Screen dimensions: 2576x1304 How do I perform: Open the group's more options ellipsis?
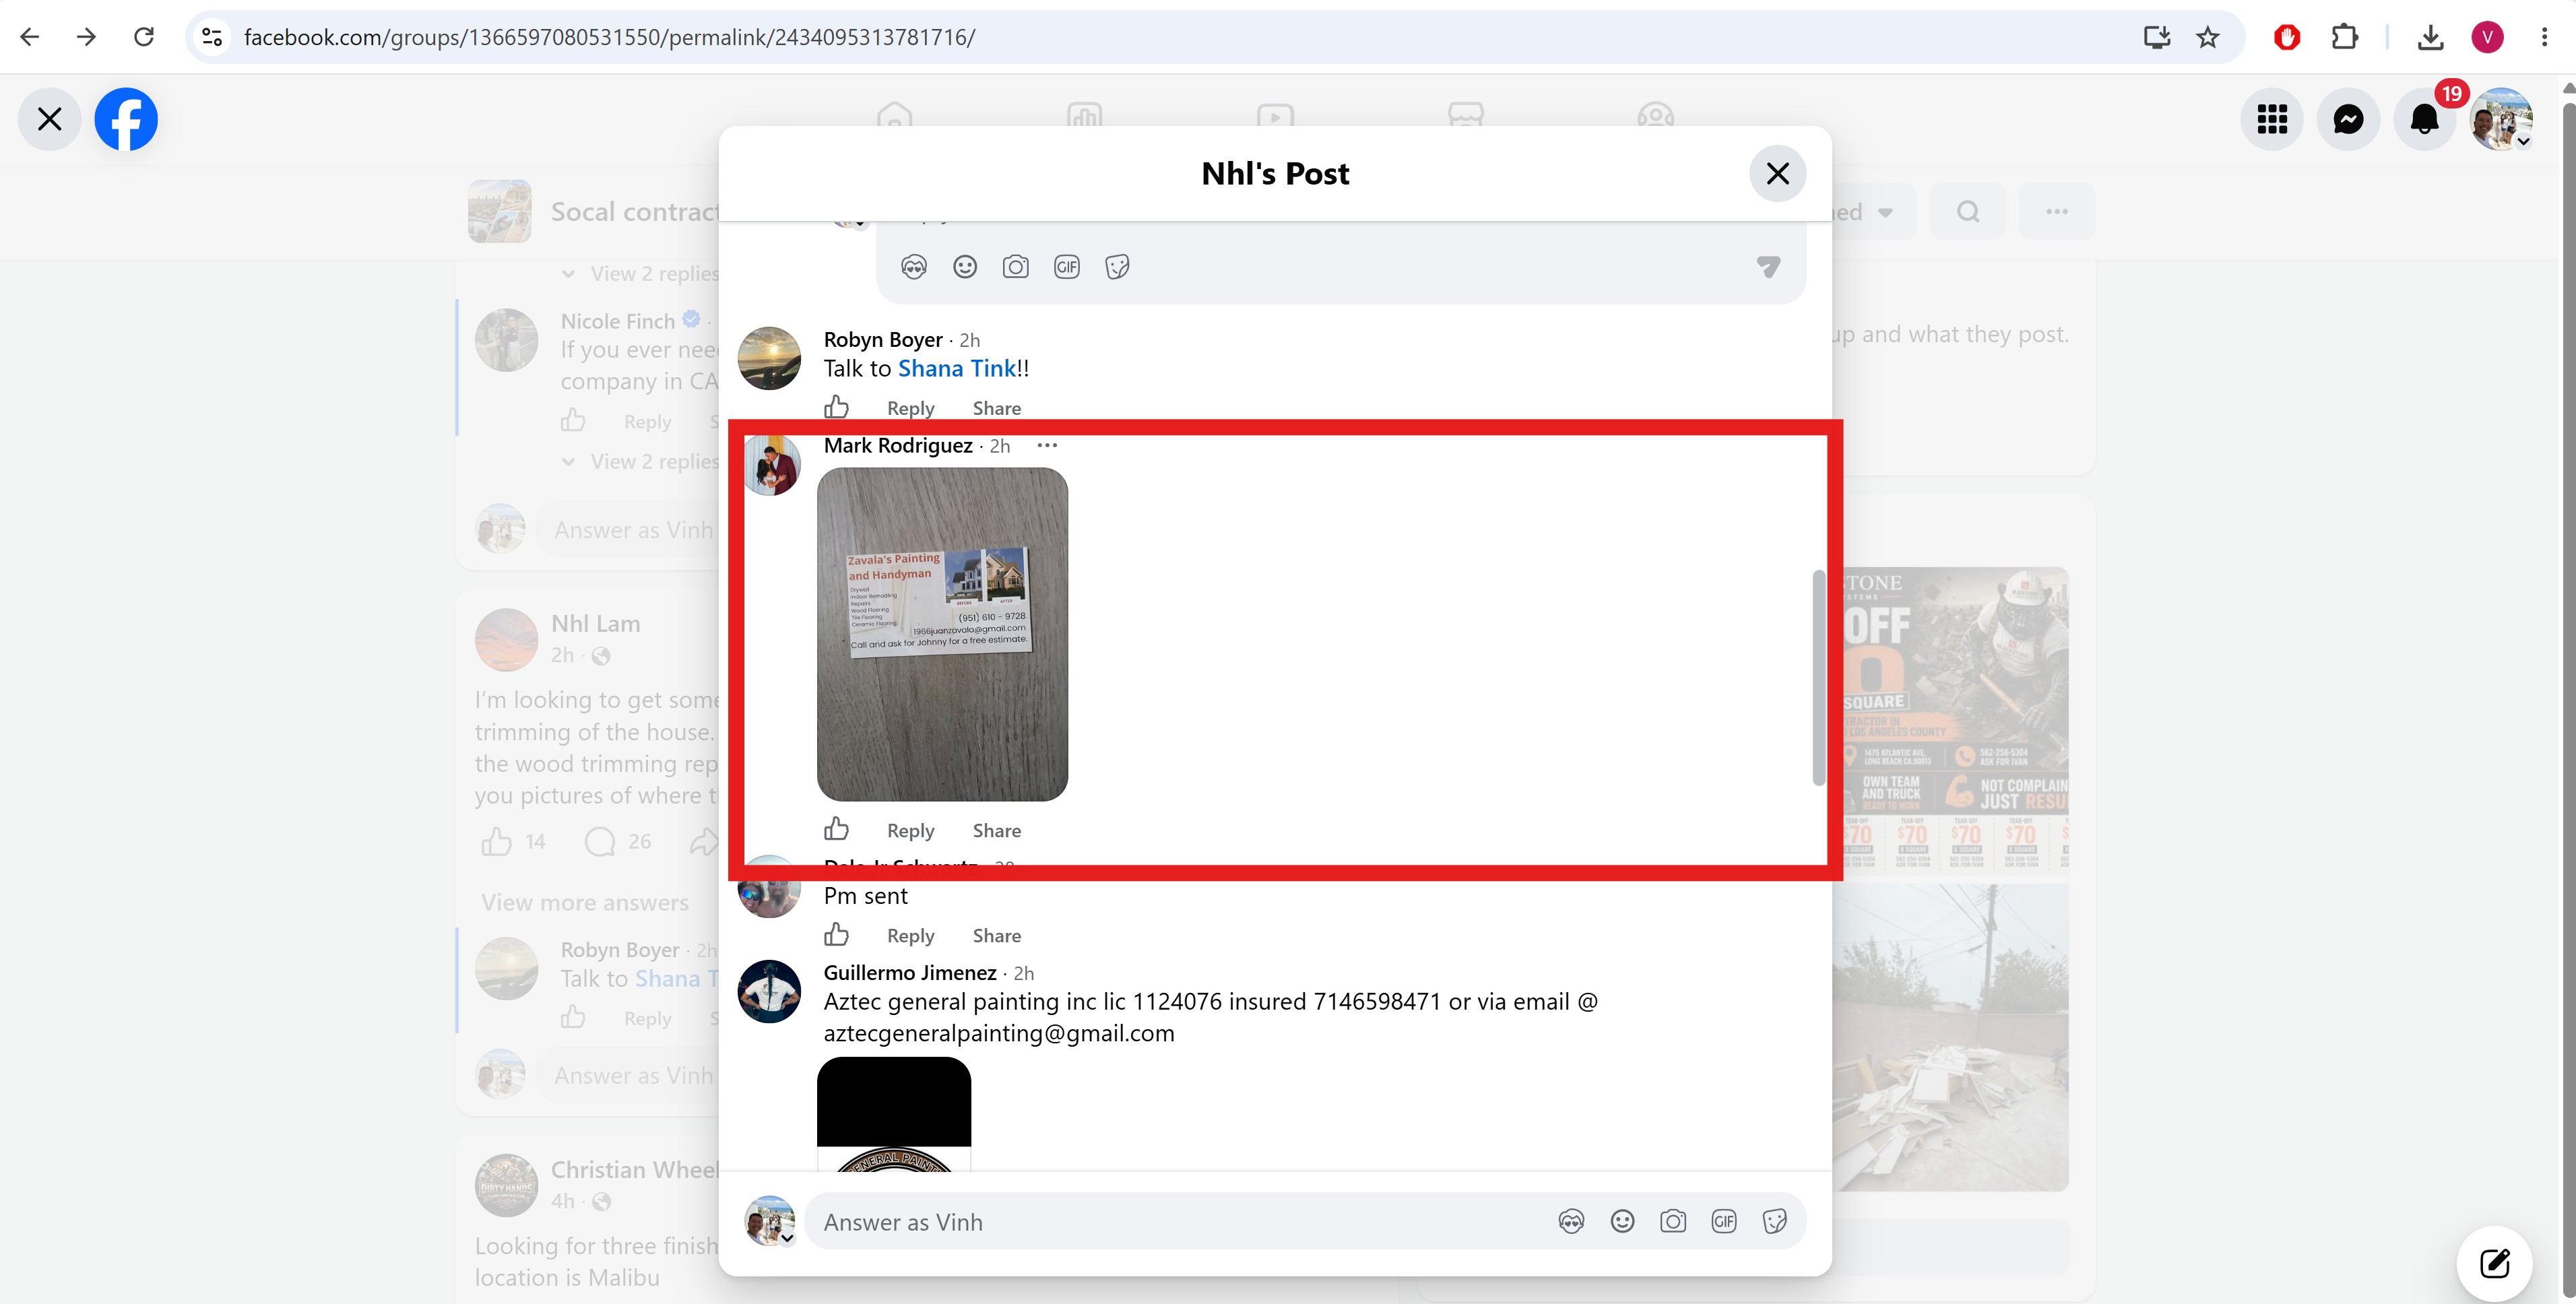pyautogui.click(x=2056, y=211)
